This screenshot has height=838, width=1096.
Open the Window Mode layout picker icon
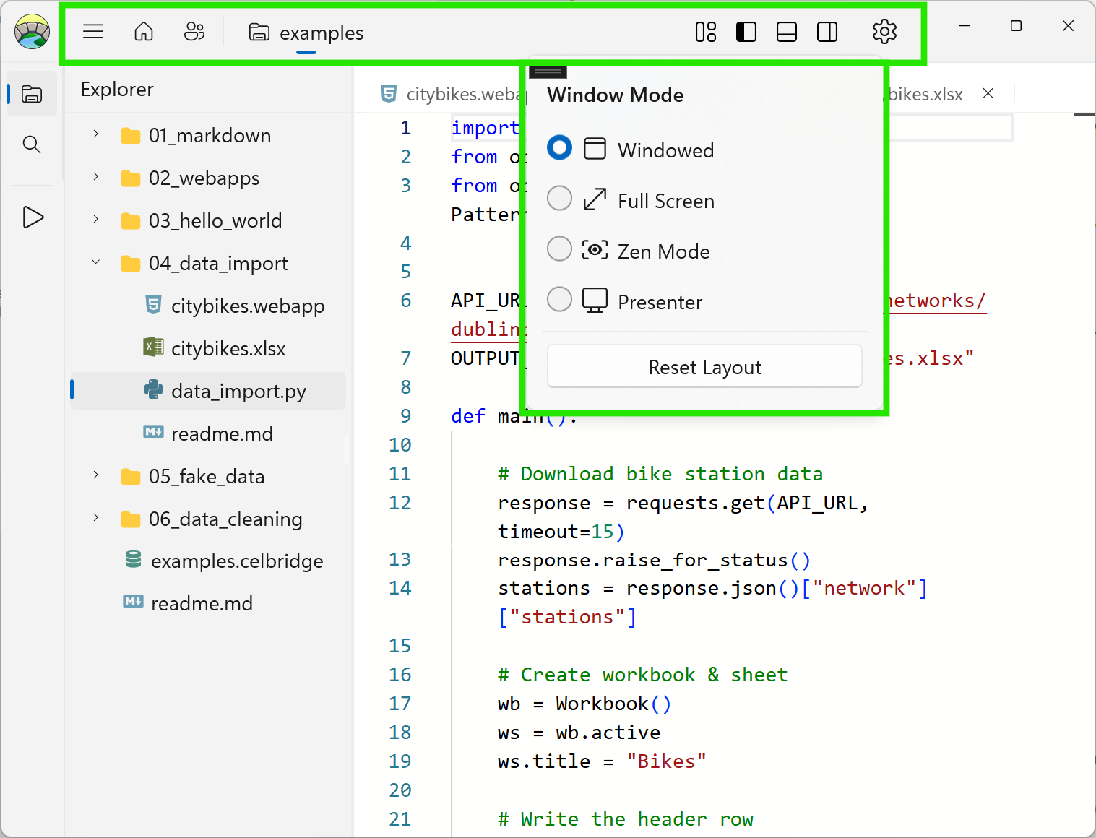(x=705, y=31)
